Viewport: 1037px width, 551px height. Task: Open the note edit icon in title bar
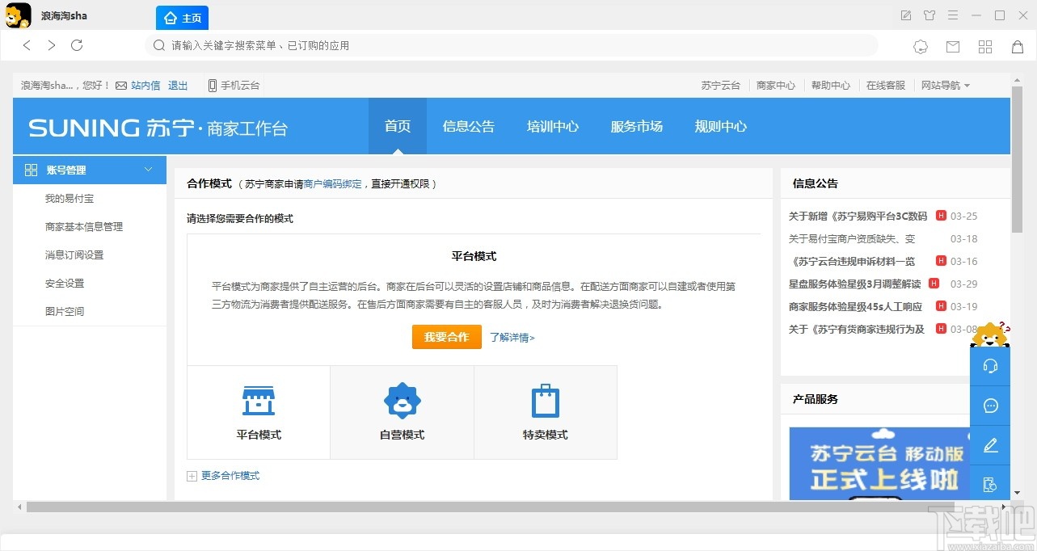(x=905, y=15)
